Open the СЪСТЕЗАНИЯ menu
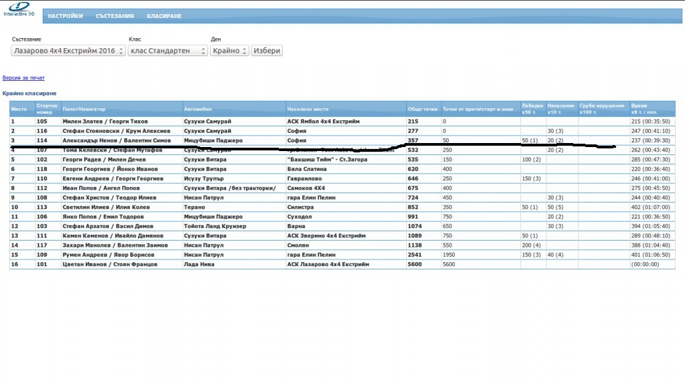Image resolution: width=685 pixels, height=385 pixels. [114, 16]
